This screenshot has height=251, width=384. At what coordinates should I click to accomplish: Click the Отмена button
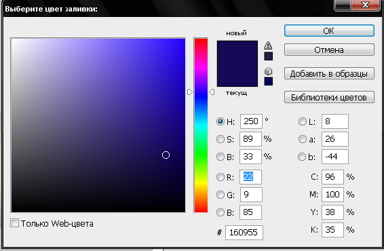329,50
